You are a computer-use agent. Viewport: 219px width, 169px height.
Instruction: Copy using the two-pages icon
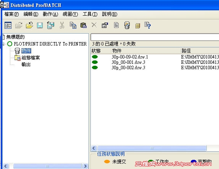[73, 25]
